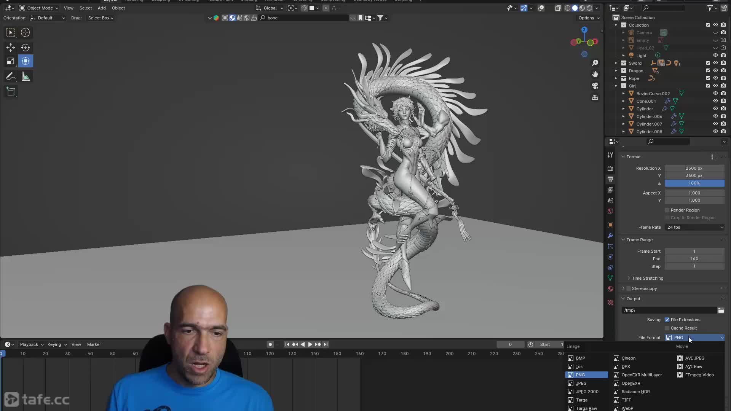Open the View menu in viewport header

click(x=69, y=8)
